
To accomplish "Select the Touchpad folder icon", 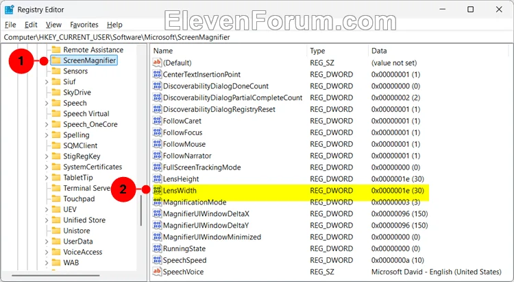I will [x=56, y=198].
